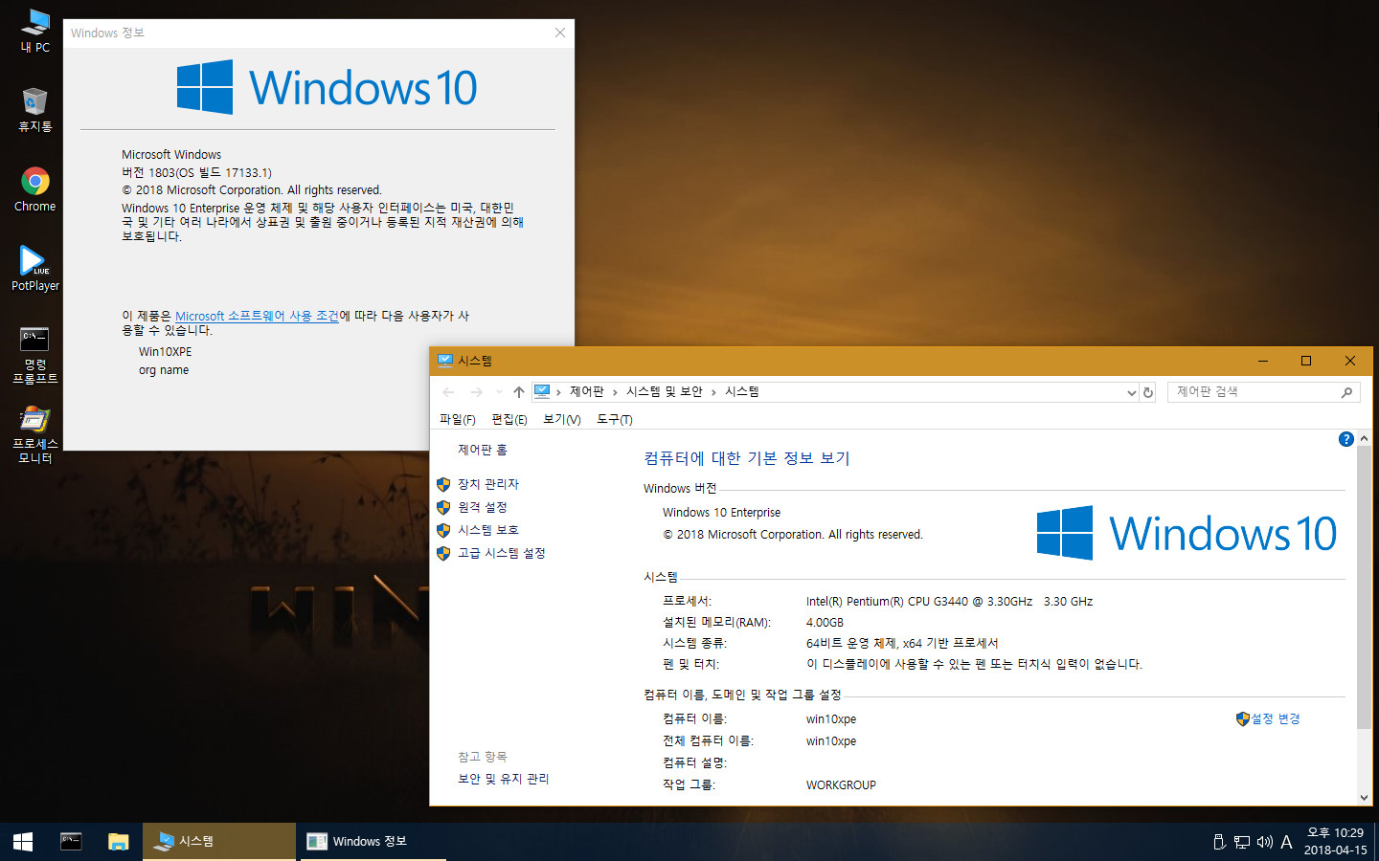Click the IME language indicator A
Viewport: 1379px width, 861px height.
click(x=1286, y=842)
